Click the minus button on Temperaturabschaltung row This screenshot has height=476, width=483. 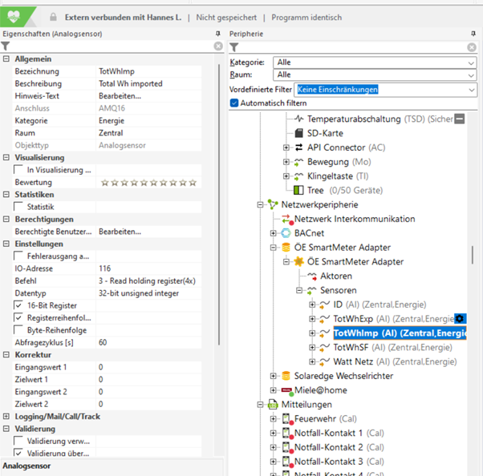(460, 119)
